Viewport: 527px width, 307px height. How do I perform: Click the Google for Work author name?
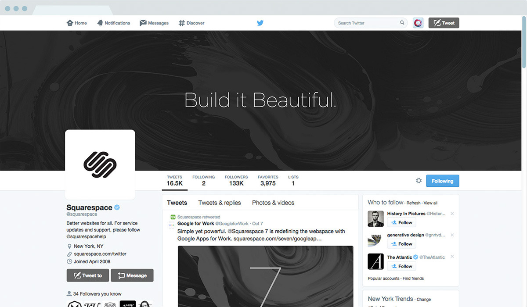(195, 224)
